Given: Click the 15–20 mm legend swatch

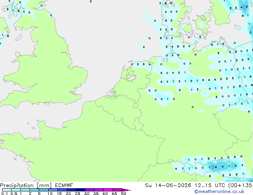Looking at the screenshot, I should point(62,190).
